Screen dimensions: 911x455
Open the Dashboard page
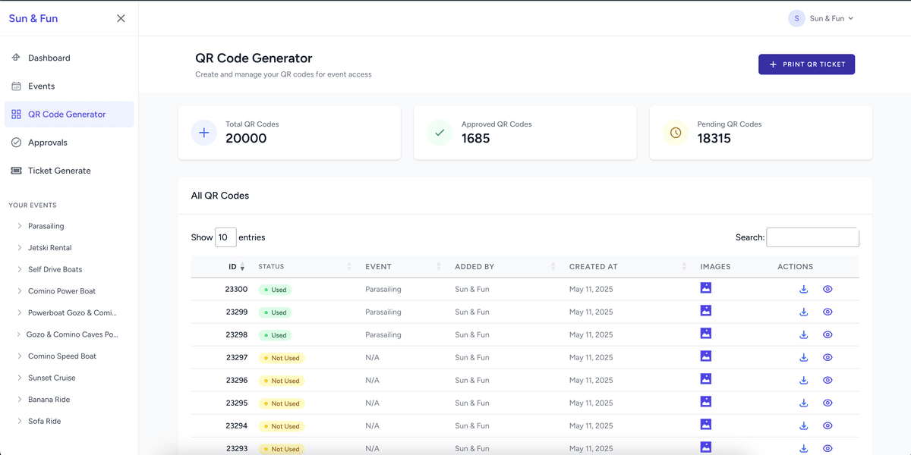(69, 58)
